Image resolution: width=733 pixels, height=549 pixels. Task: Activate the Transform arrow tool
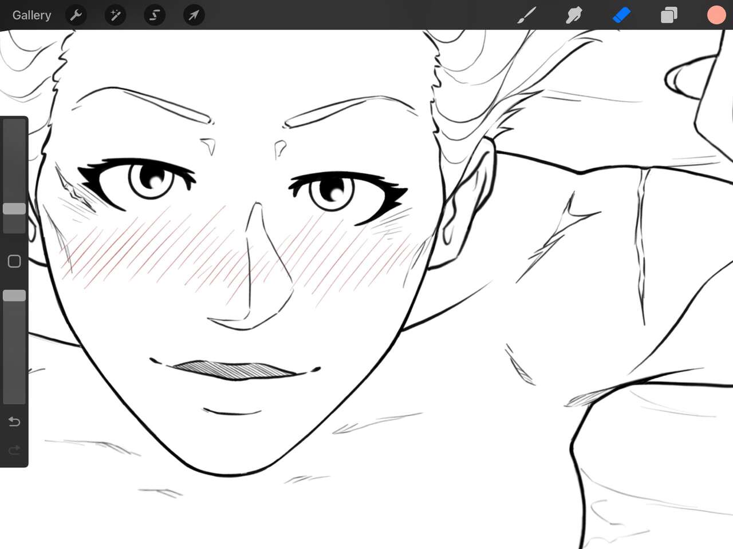[x=194, y=15]
